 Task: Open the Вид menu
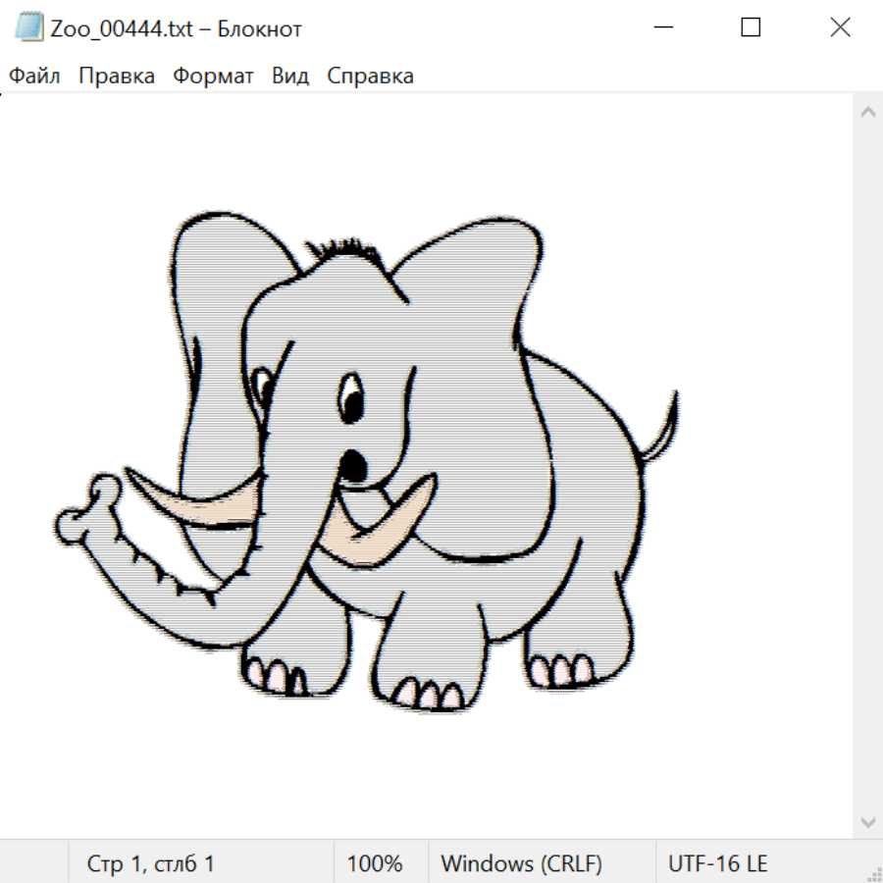pos(289,77)
